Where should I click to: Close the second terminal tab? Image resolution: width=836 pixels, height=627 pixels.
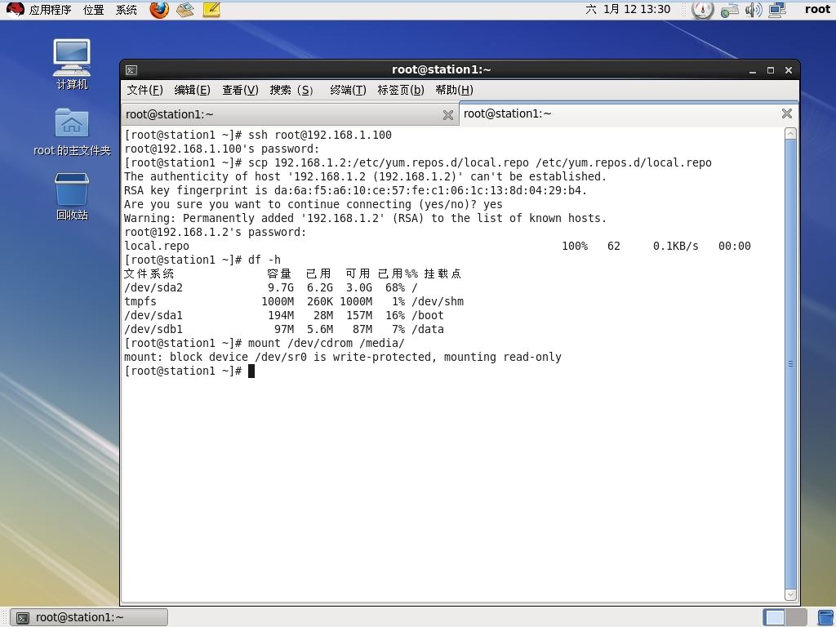pyautogui.click(x=786, y=113)
